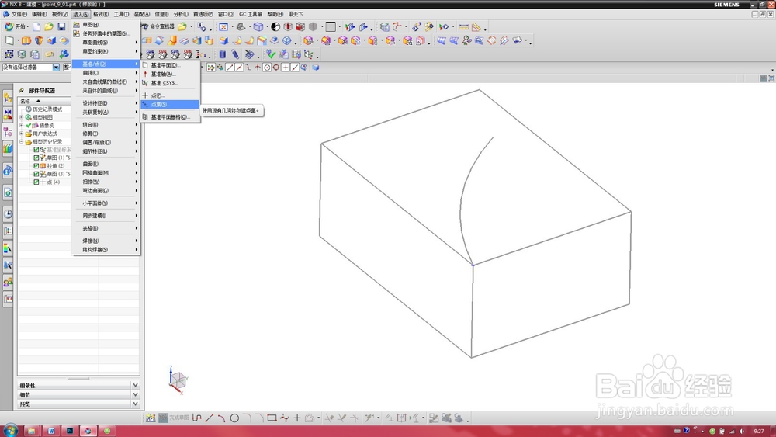Open Word from Windows taskbar
The height and width of the screenshot is (437, 776).
51,431
